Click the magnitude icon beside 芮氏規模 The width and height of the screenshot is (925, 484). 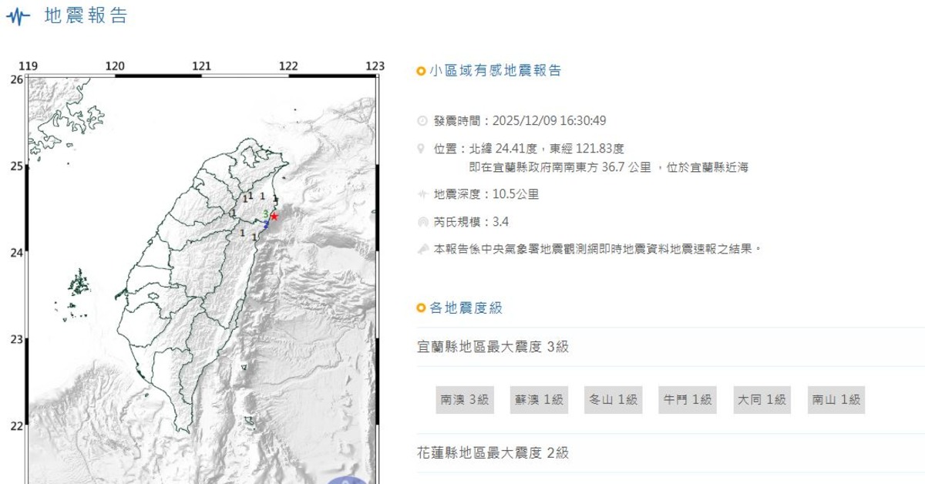[422, 222]
